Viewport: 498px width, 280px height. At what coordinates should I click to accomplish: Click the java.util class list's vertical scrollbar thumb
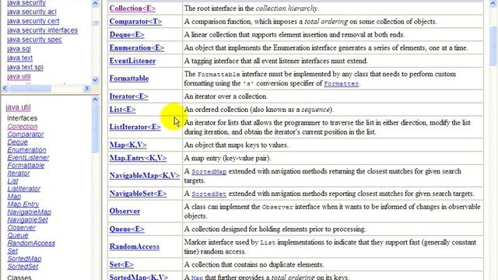click(x=95, y=128)
